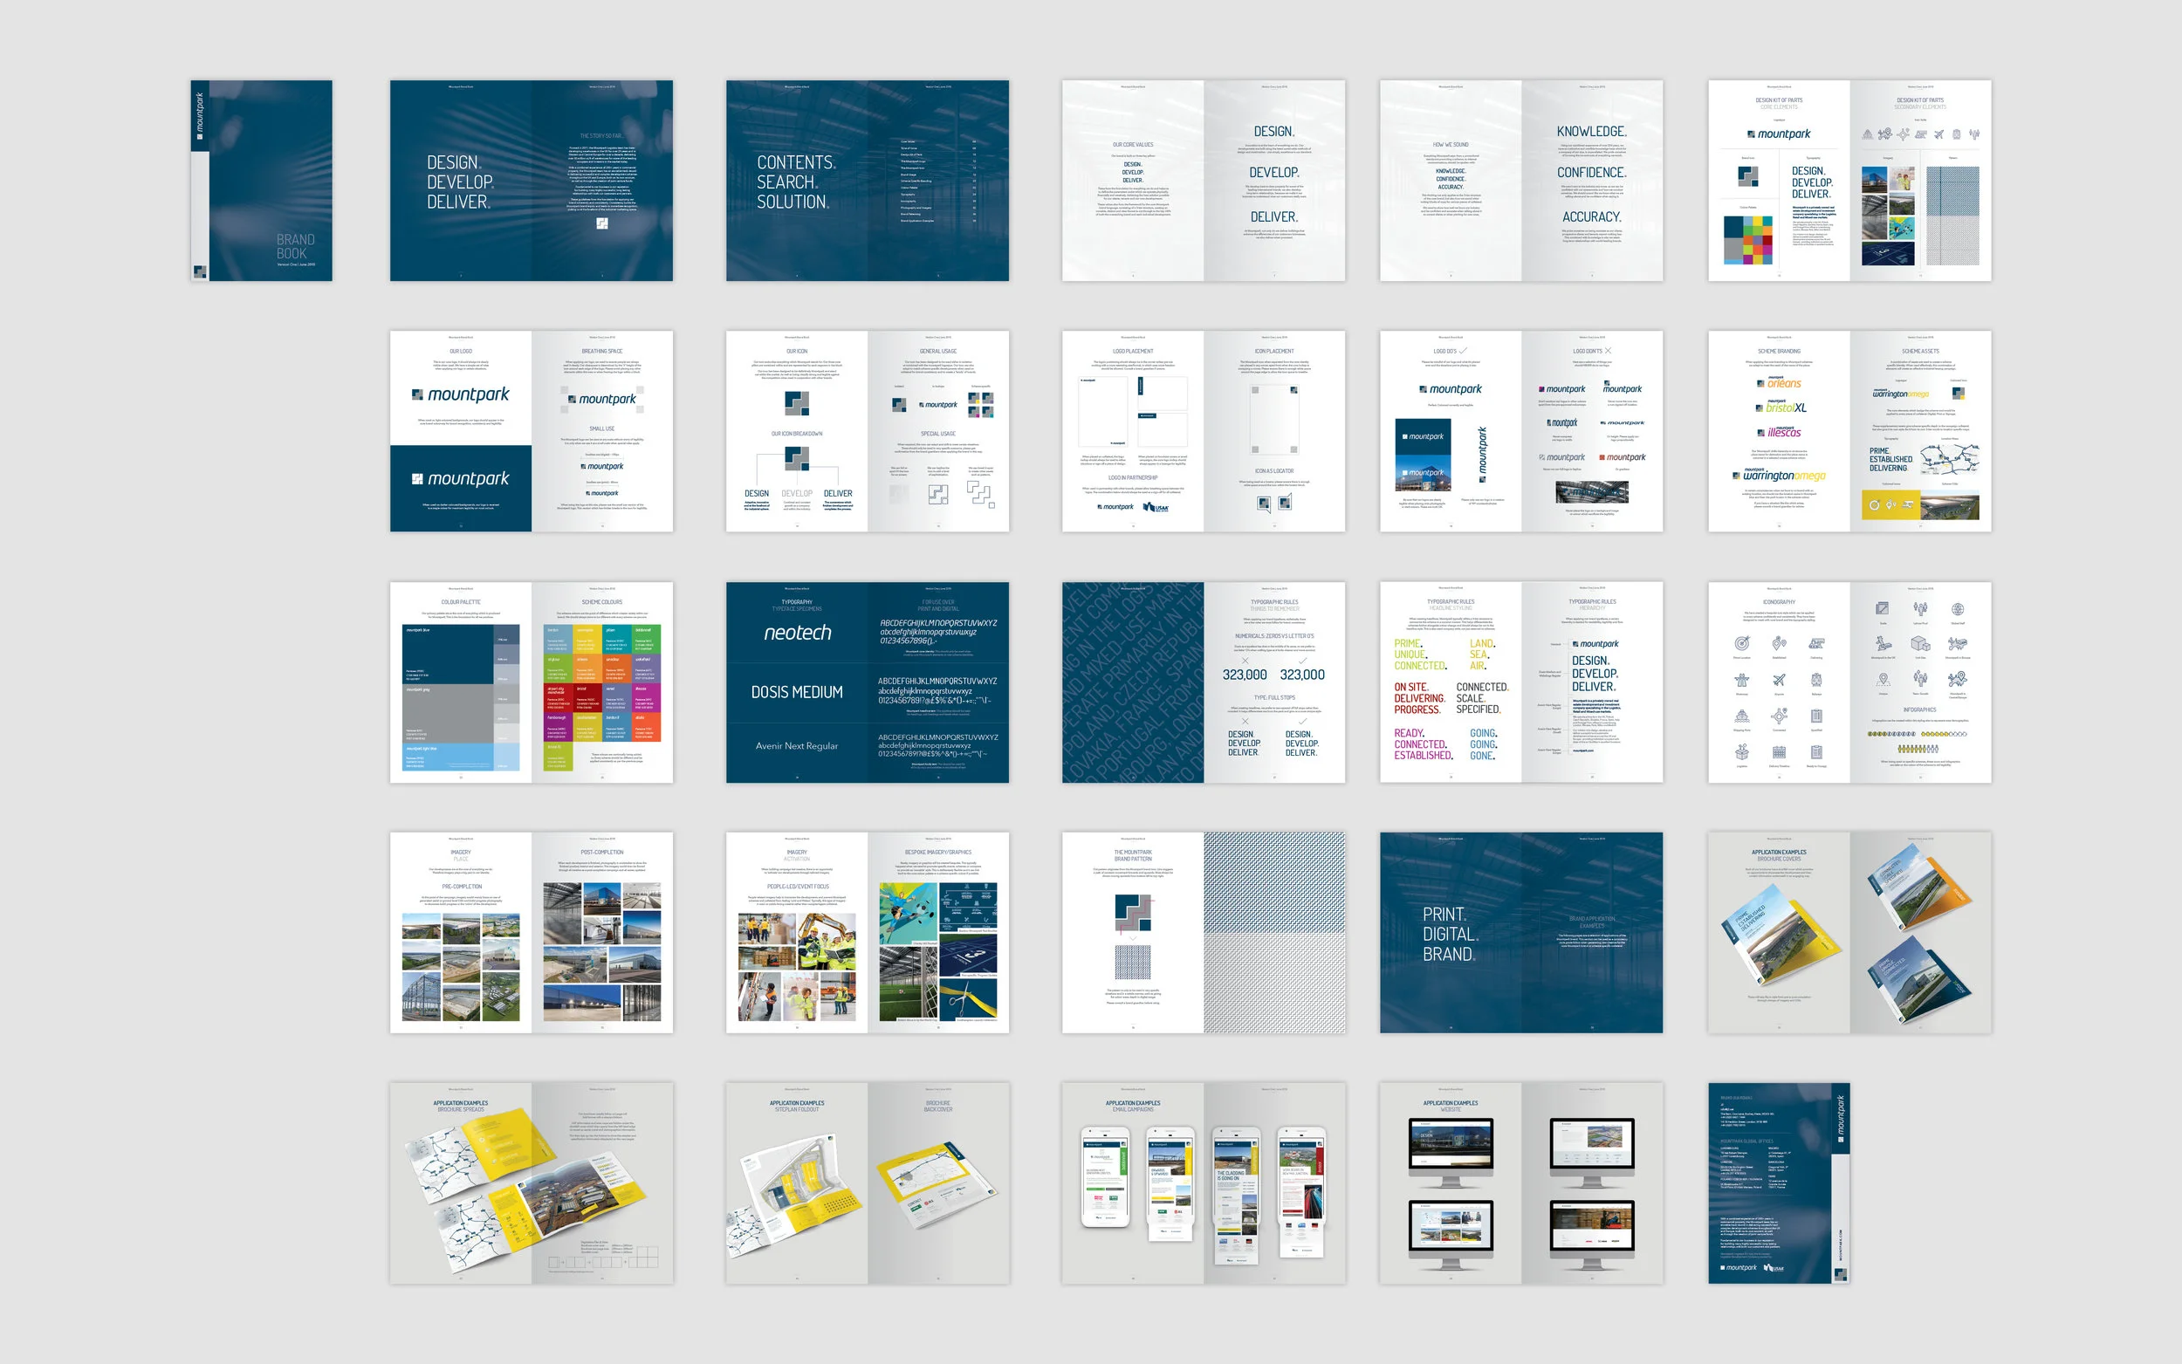Open the People-Led imagery and bespoke graphics spread
This screenshot has width=2182, height=1364.
pos(868,933)
